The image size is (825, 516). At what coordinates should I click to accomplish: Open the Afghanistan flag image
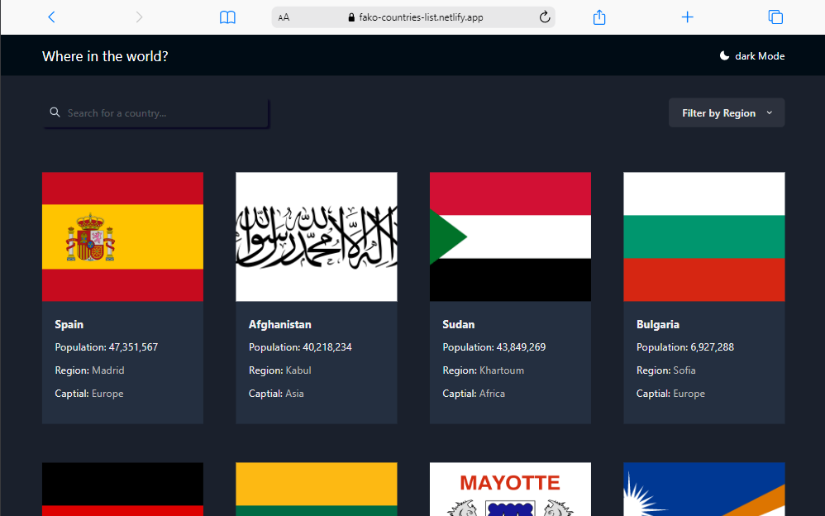317,236
